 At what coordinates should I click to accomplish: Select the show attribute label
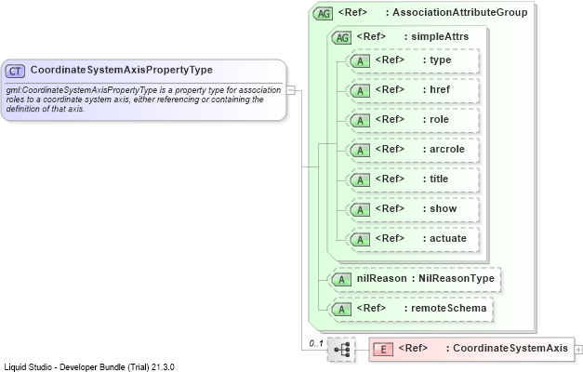[x=444, y=208]
